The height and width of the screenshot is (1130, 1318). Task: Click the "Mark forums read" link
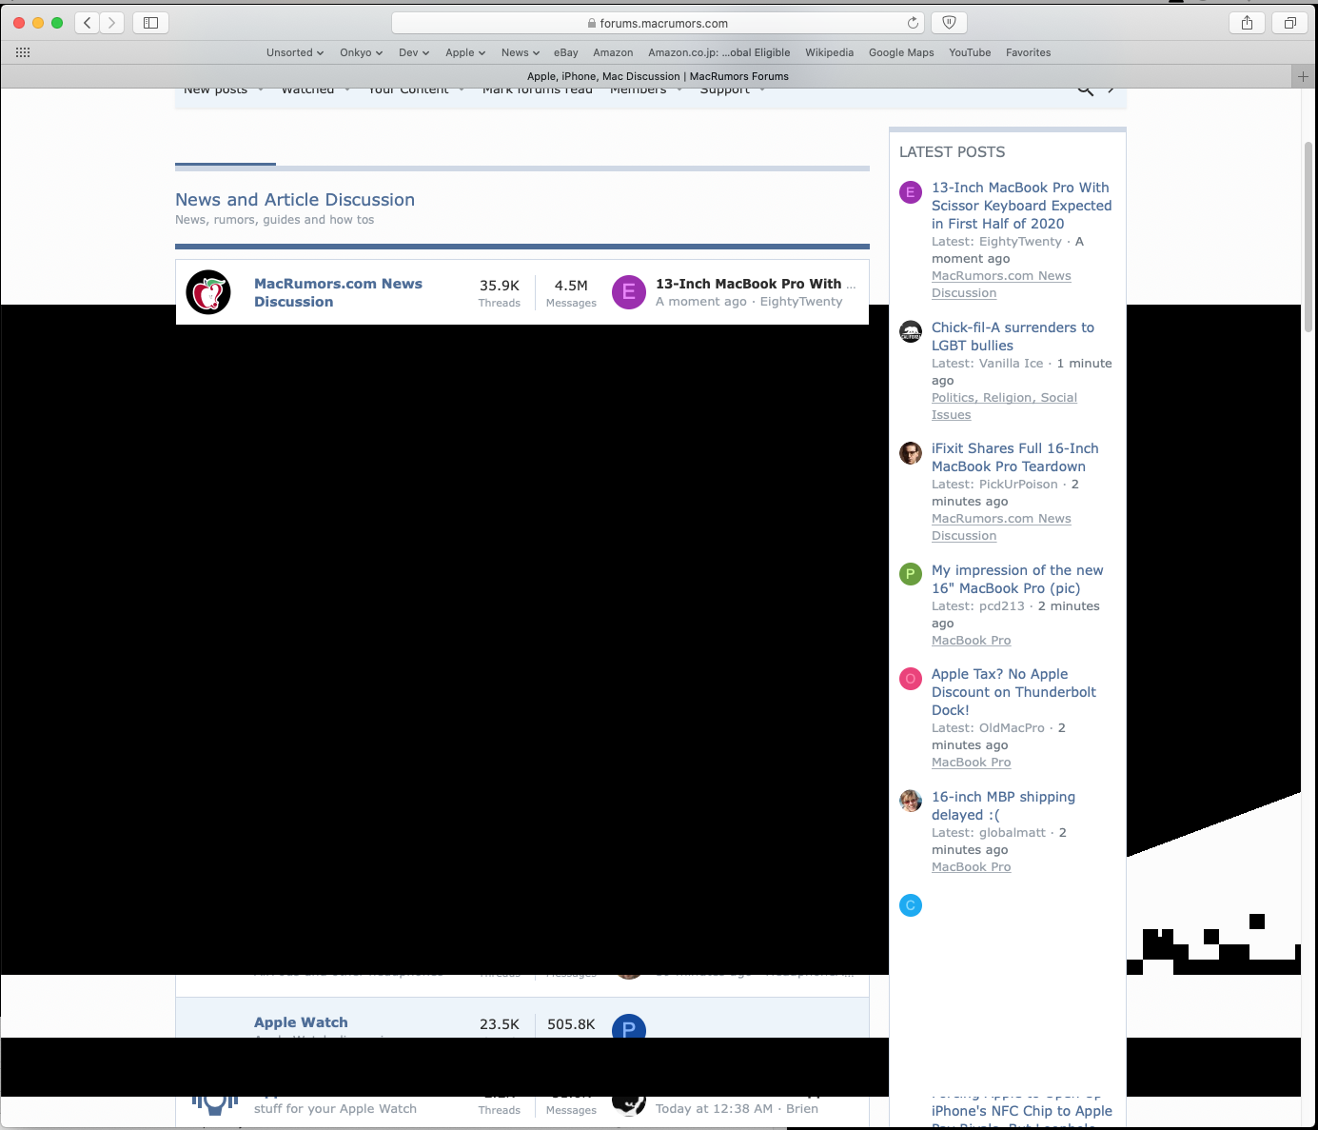(537, 89)
